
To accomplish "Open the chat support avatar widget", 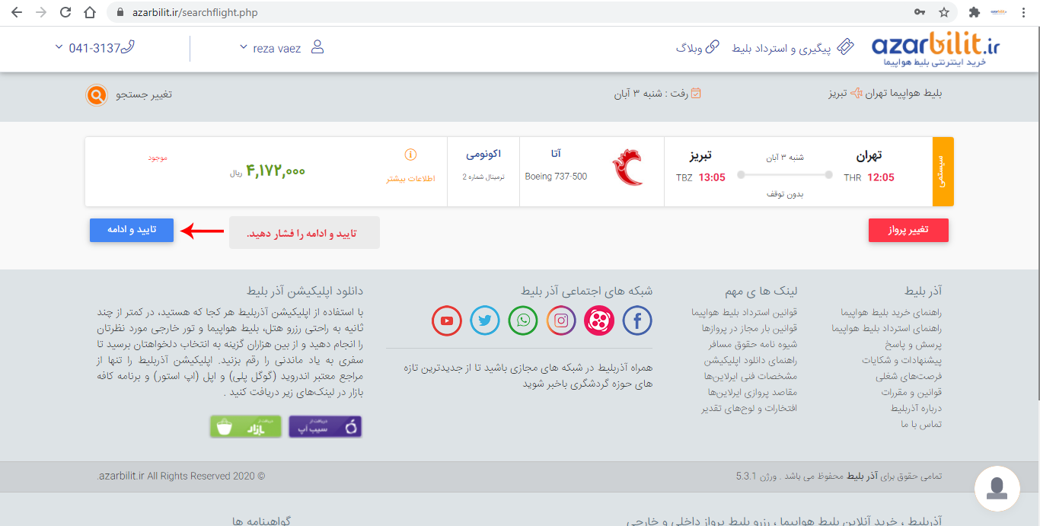I will pos(997,488).
